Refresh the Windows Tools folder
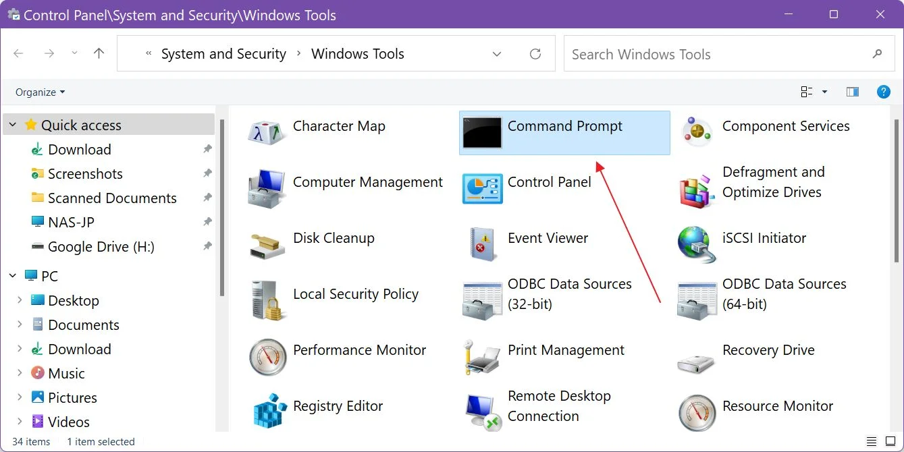 click(x=535, y=54)
